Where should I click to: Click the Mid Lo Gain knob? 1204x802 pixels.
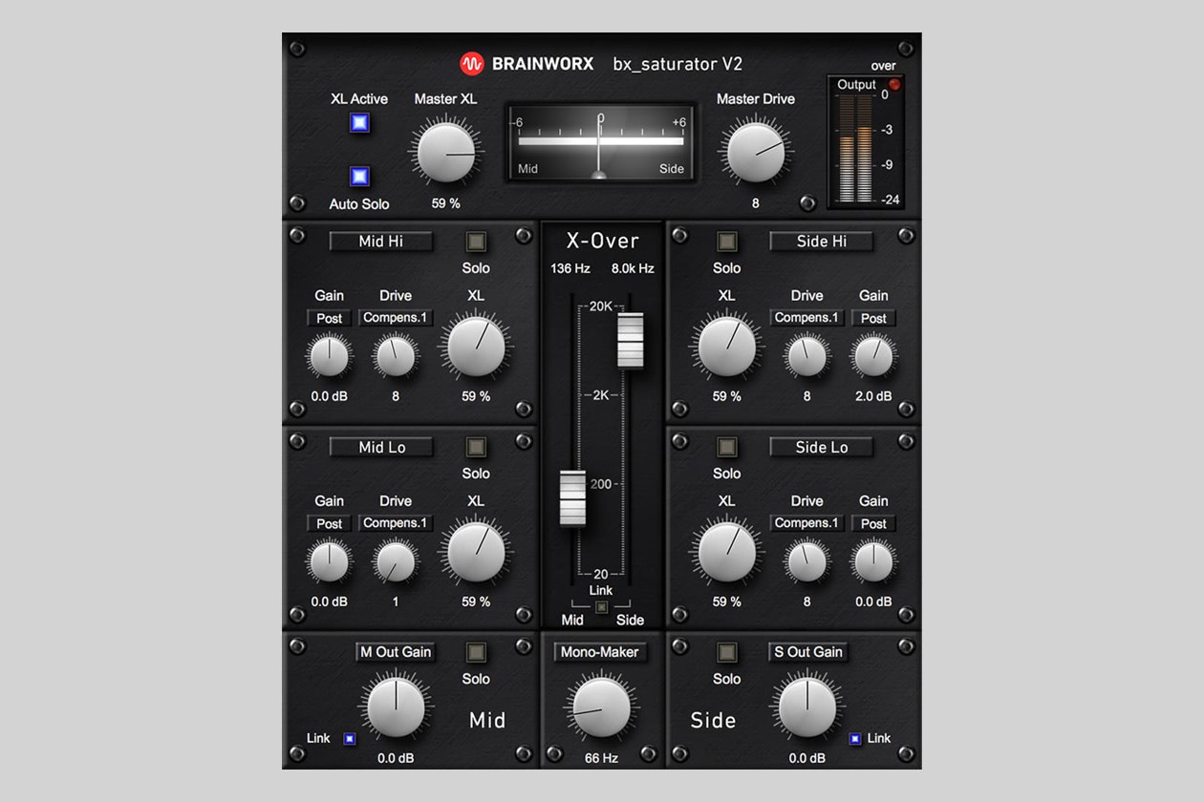click(329, 561)
